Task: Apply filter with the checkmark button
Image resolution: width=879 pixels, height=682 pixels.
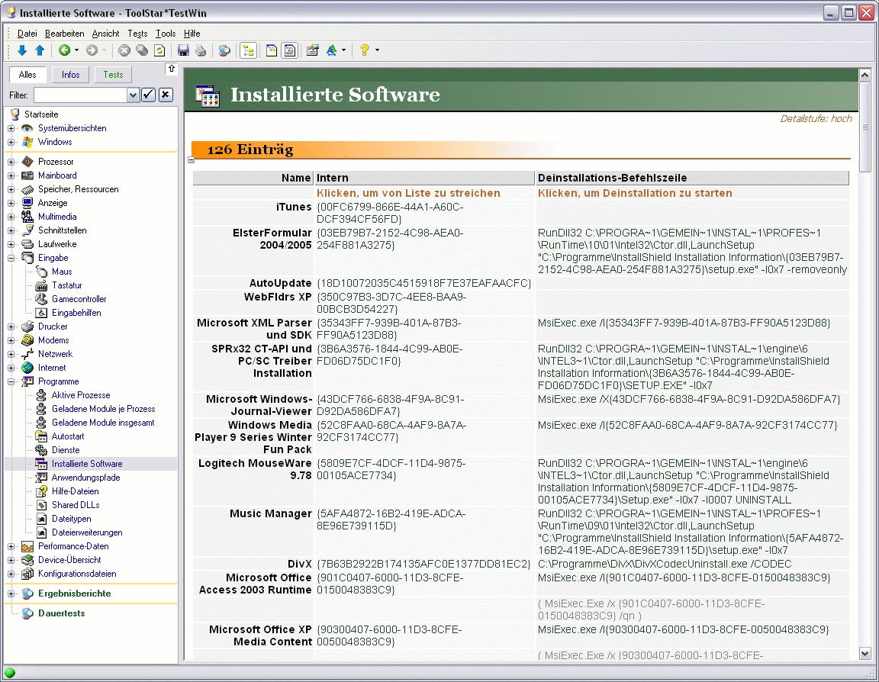Action: pyautogui.click(x=149, y=95)
